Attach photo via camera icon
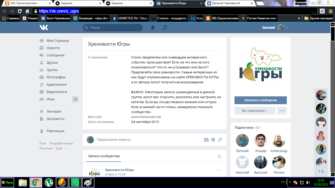The height and width of the screenshot is (188, 335). tap(206, 140)
